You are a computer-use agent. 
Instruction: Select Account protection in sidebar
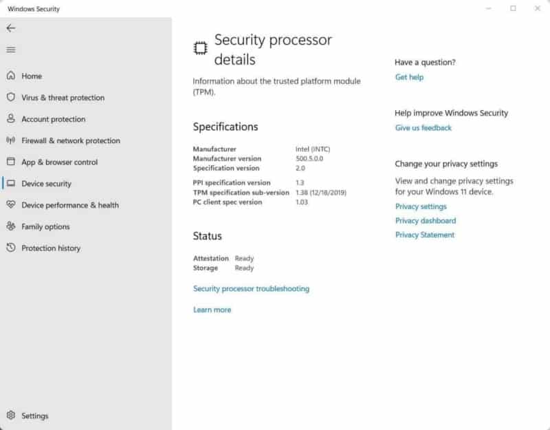click(58, 119)
